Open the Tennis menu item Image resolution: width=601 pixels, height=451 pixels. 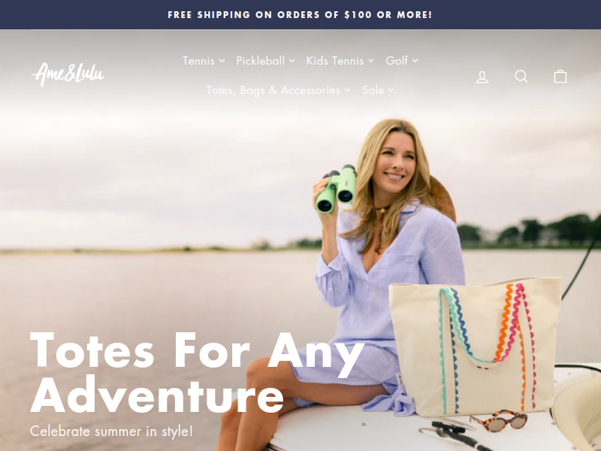click(198, 61)
